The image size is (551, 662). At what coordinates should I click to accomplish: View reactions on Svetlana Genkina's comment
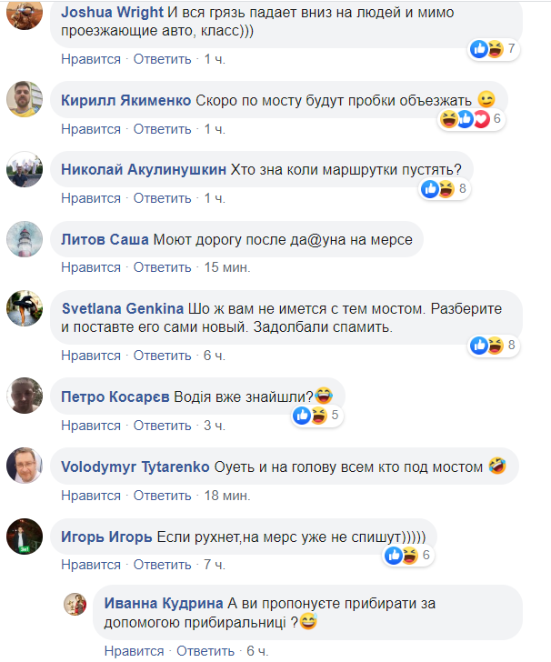pyautogui.click(x=493, y=346)
